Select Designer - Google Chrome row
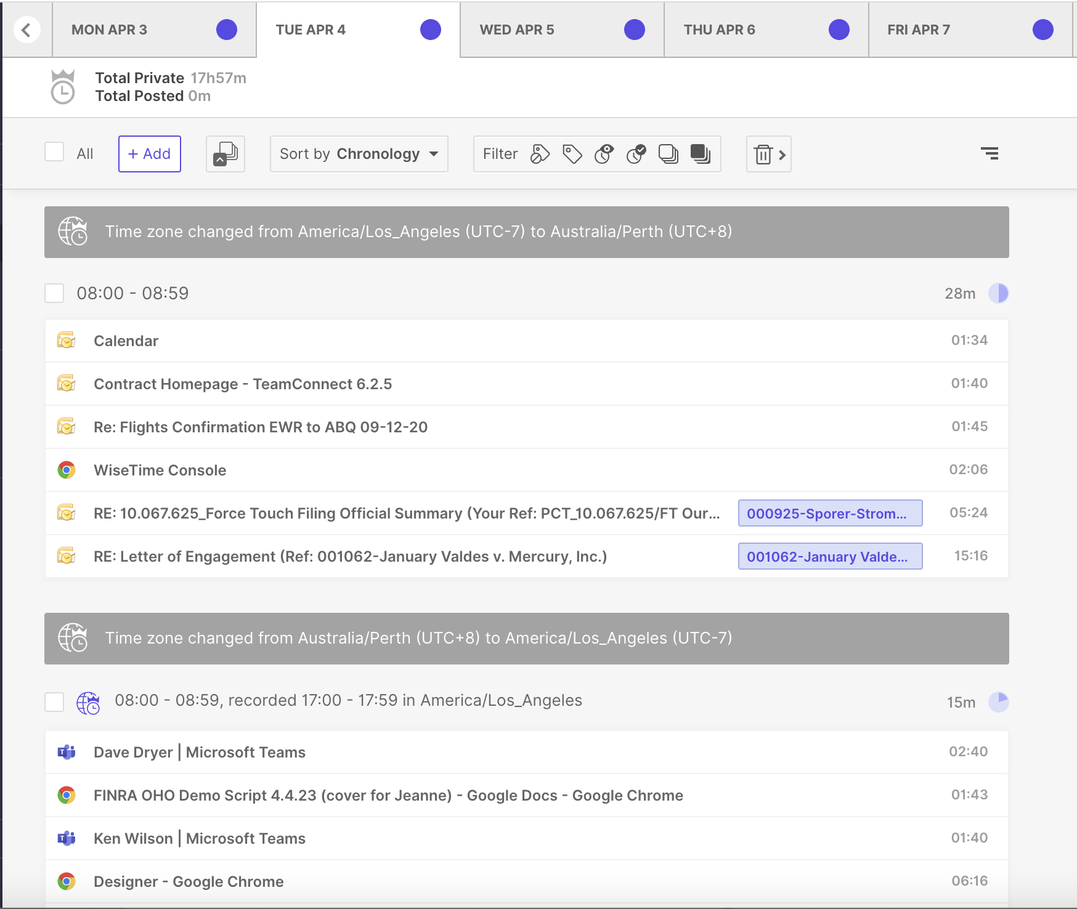This screenshot has height=909, width=1077. click(x=527, y=881)
